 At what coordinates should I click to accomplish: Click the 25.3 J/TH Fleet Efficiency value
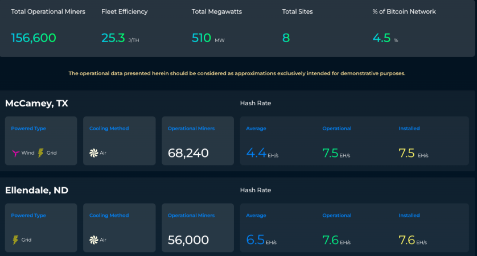pyautogui.click(x=120, y=38)
